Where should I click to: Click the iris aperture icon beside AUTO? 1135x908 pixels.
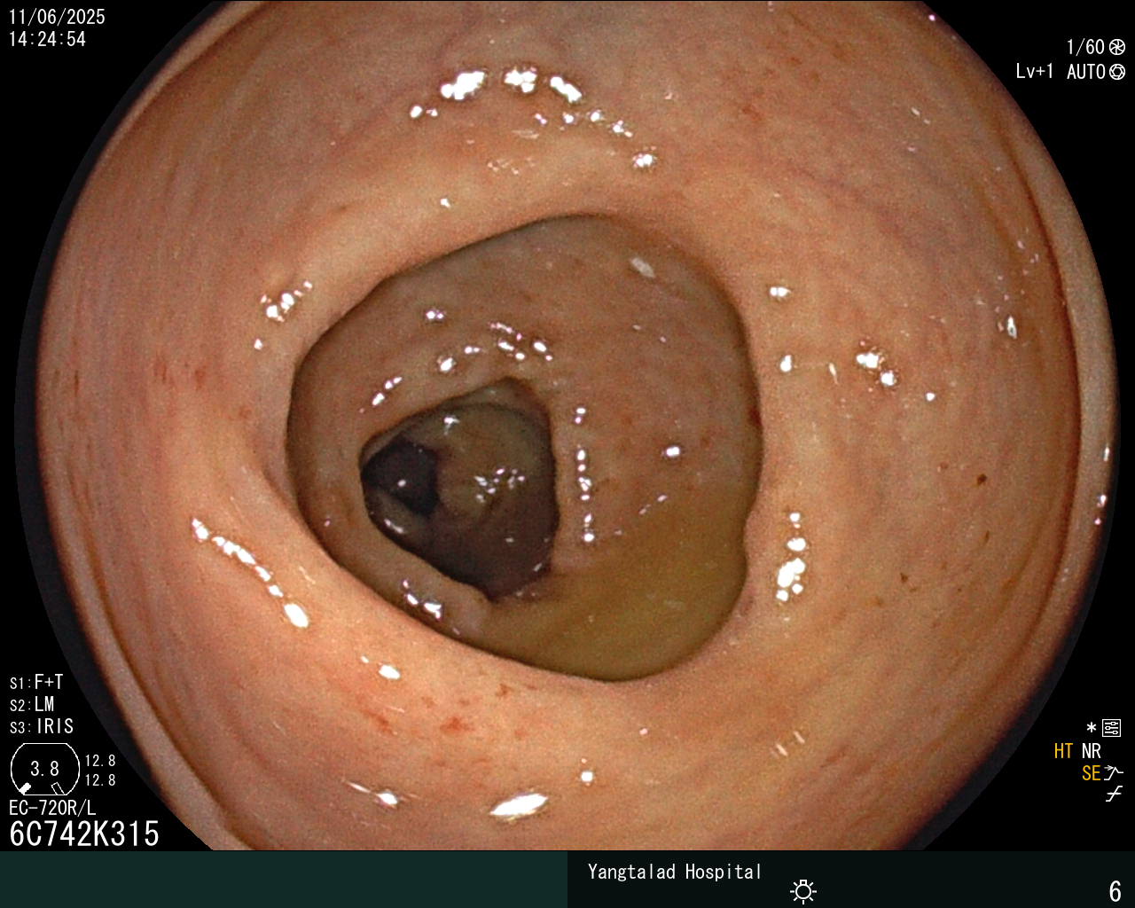1117,72
